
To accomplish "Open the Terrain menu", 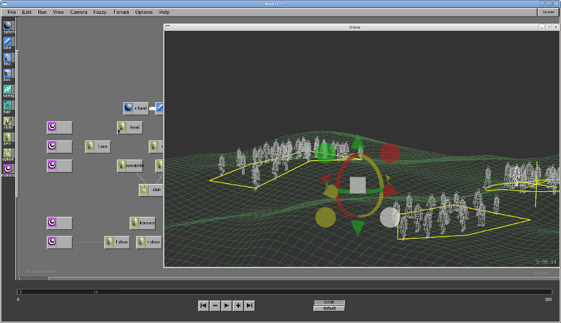I will click(121, 12).
